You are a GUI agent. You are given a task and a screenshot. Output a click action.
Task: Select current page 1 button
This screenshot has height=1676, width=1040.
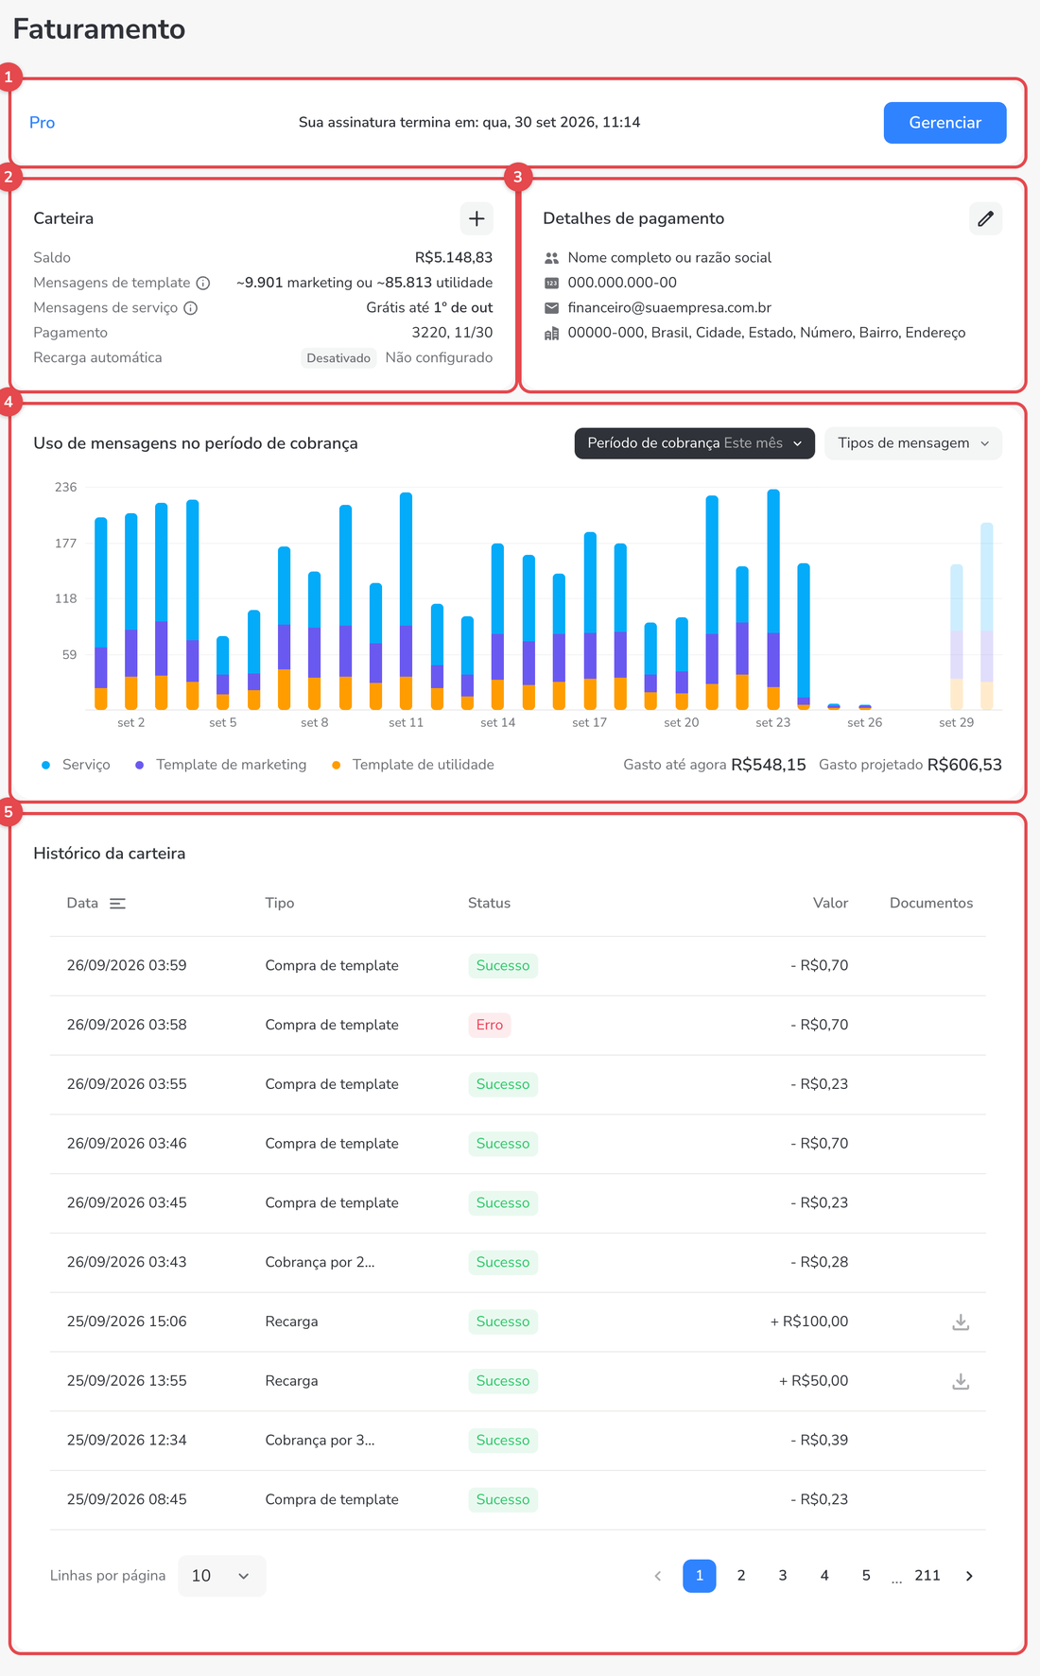point(700,1576)
